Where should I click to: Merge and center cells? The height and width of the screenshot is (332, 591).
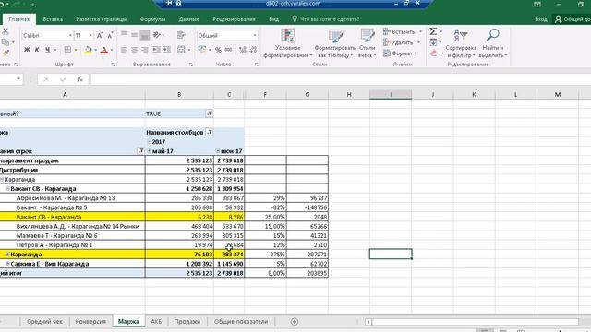(181, 50)
